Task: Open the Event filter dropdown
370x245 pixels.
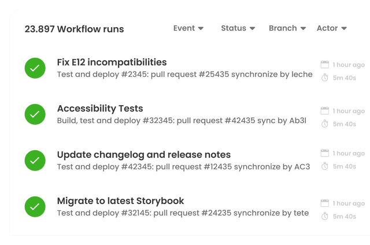Action: (x=188, y=28)
